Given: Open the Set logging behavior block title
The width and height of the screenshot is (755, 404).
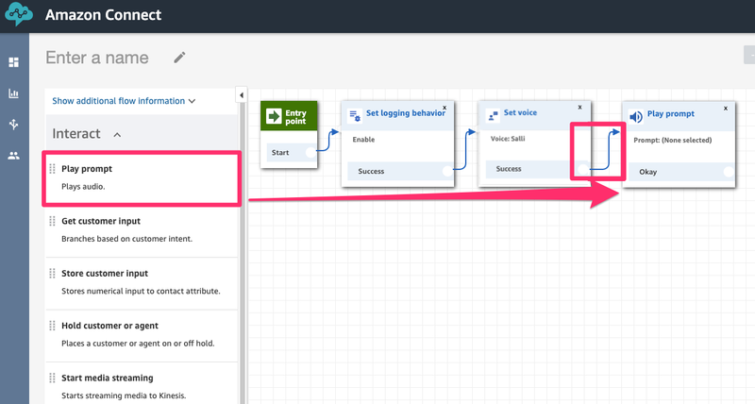Looking at the screenshot, I should [x=406, y=113].
